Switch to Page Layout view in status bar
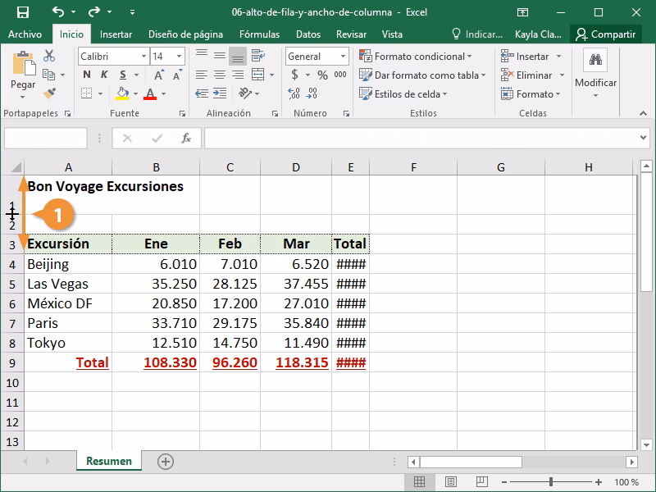 (450, 482)
